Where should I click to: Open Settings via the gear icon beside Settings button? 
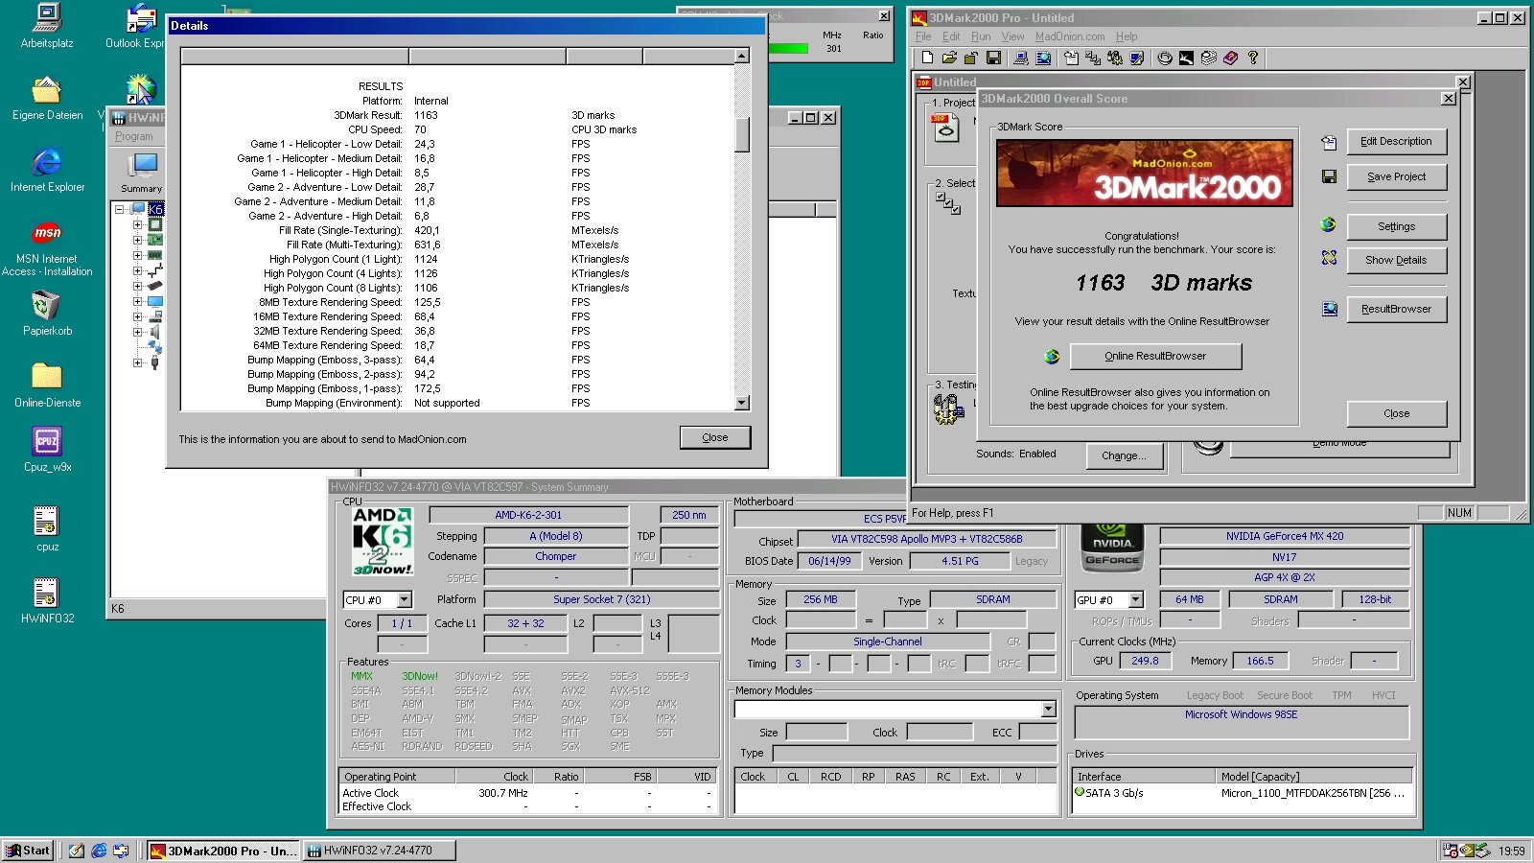1329,225
